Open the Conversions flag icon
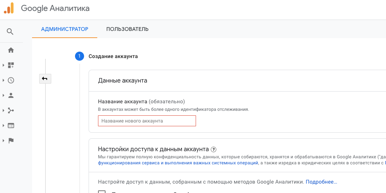 point(11,141)
